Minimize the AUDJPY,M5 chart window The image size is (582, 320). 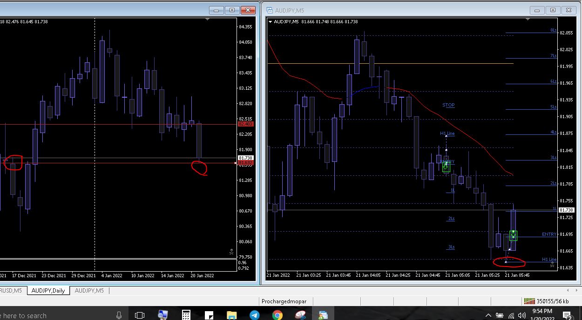tap(537, 10)
